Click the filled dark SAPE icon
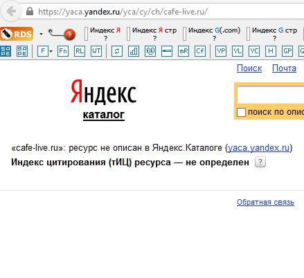 (6, 51)
